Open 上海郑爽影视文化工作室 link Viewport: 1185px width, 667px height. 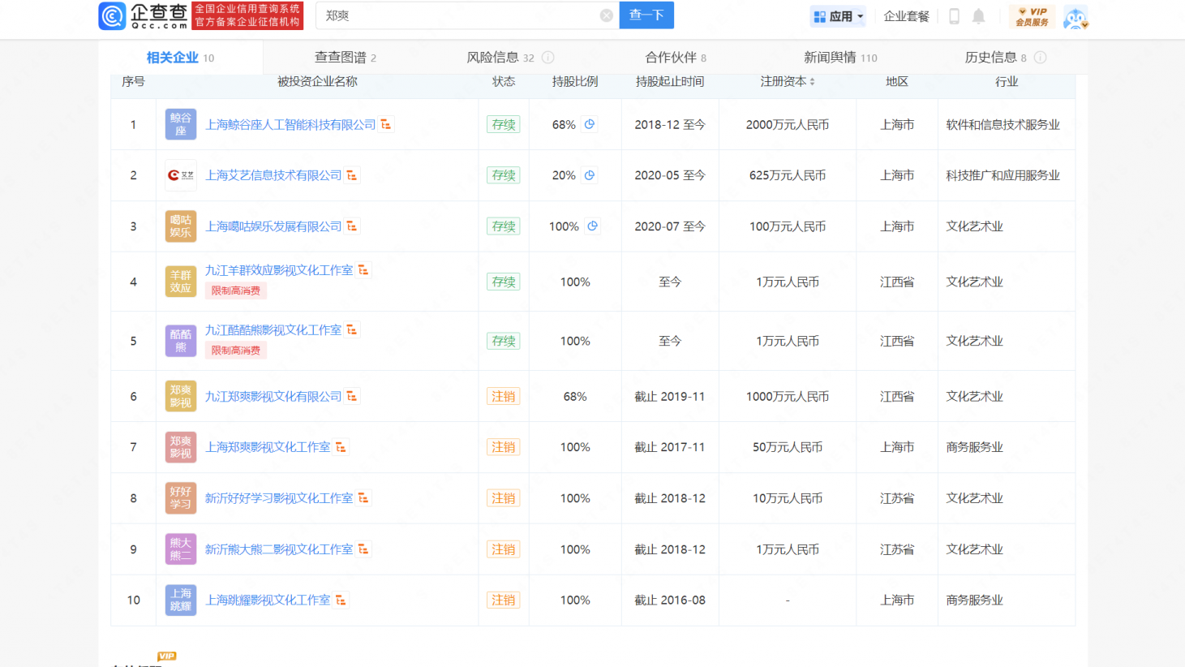268,447
